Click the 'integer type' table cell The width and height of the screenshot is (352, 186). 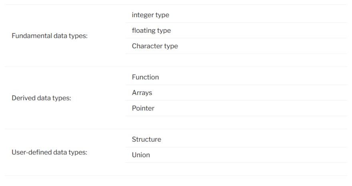click(236, 15)
